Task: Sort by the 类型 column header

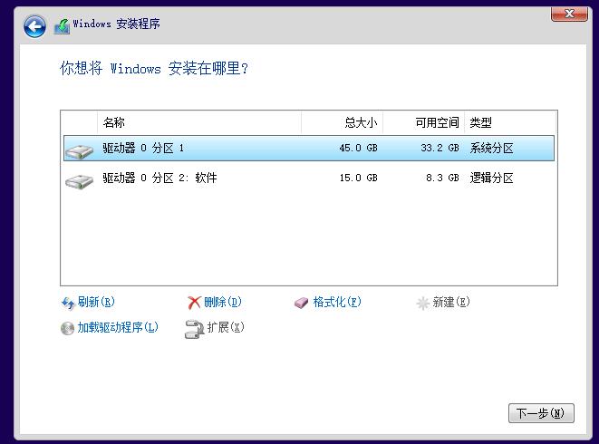Action: click(510, 122)
